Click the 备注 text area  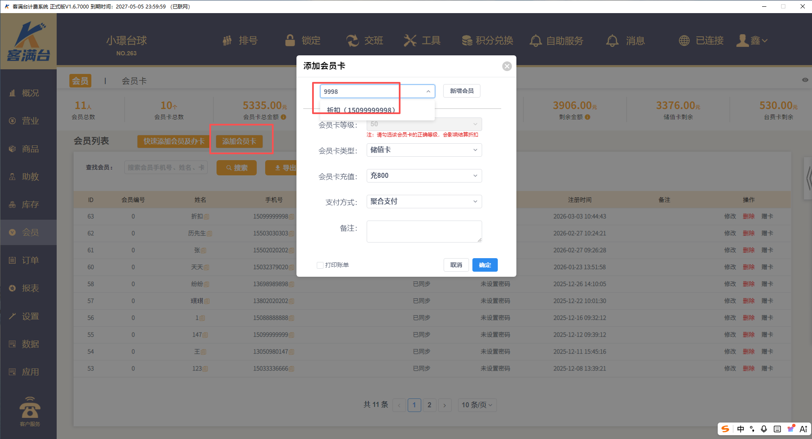point(424,231)
